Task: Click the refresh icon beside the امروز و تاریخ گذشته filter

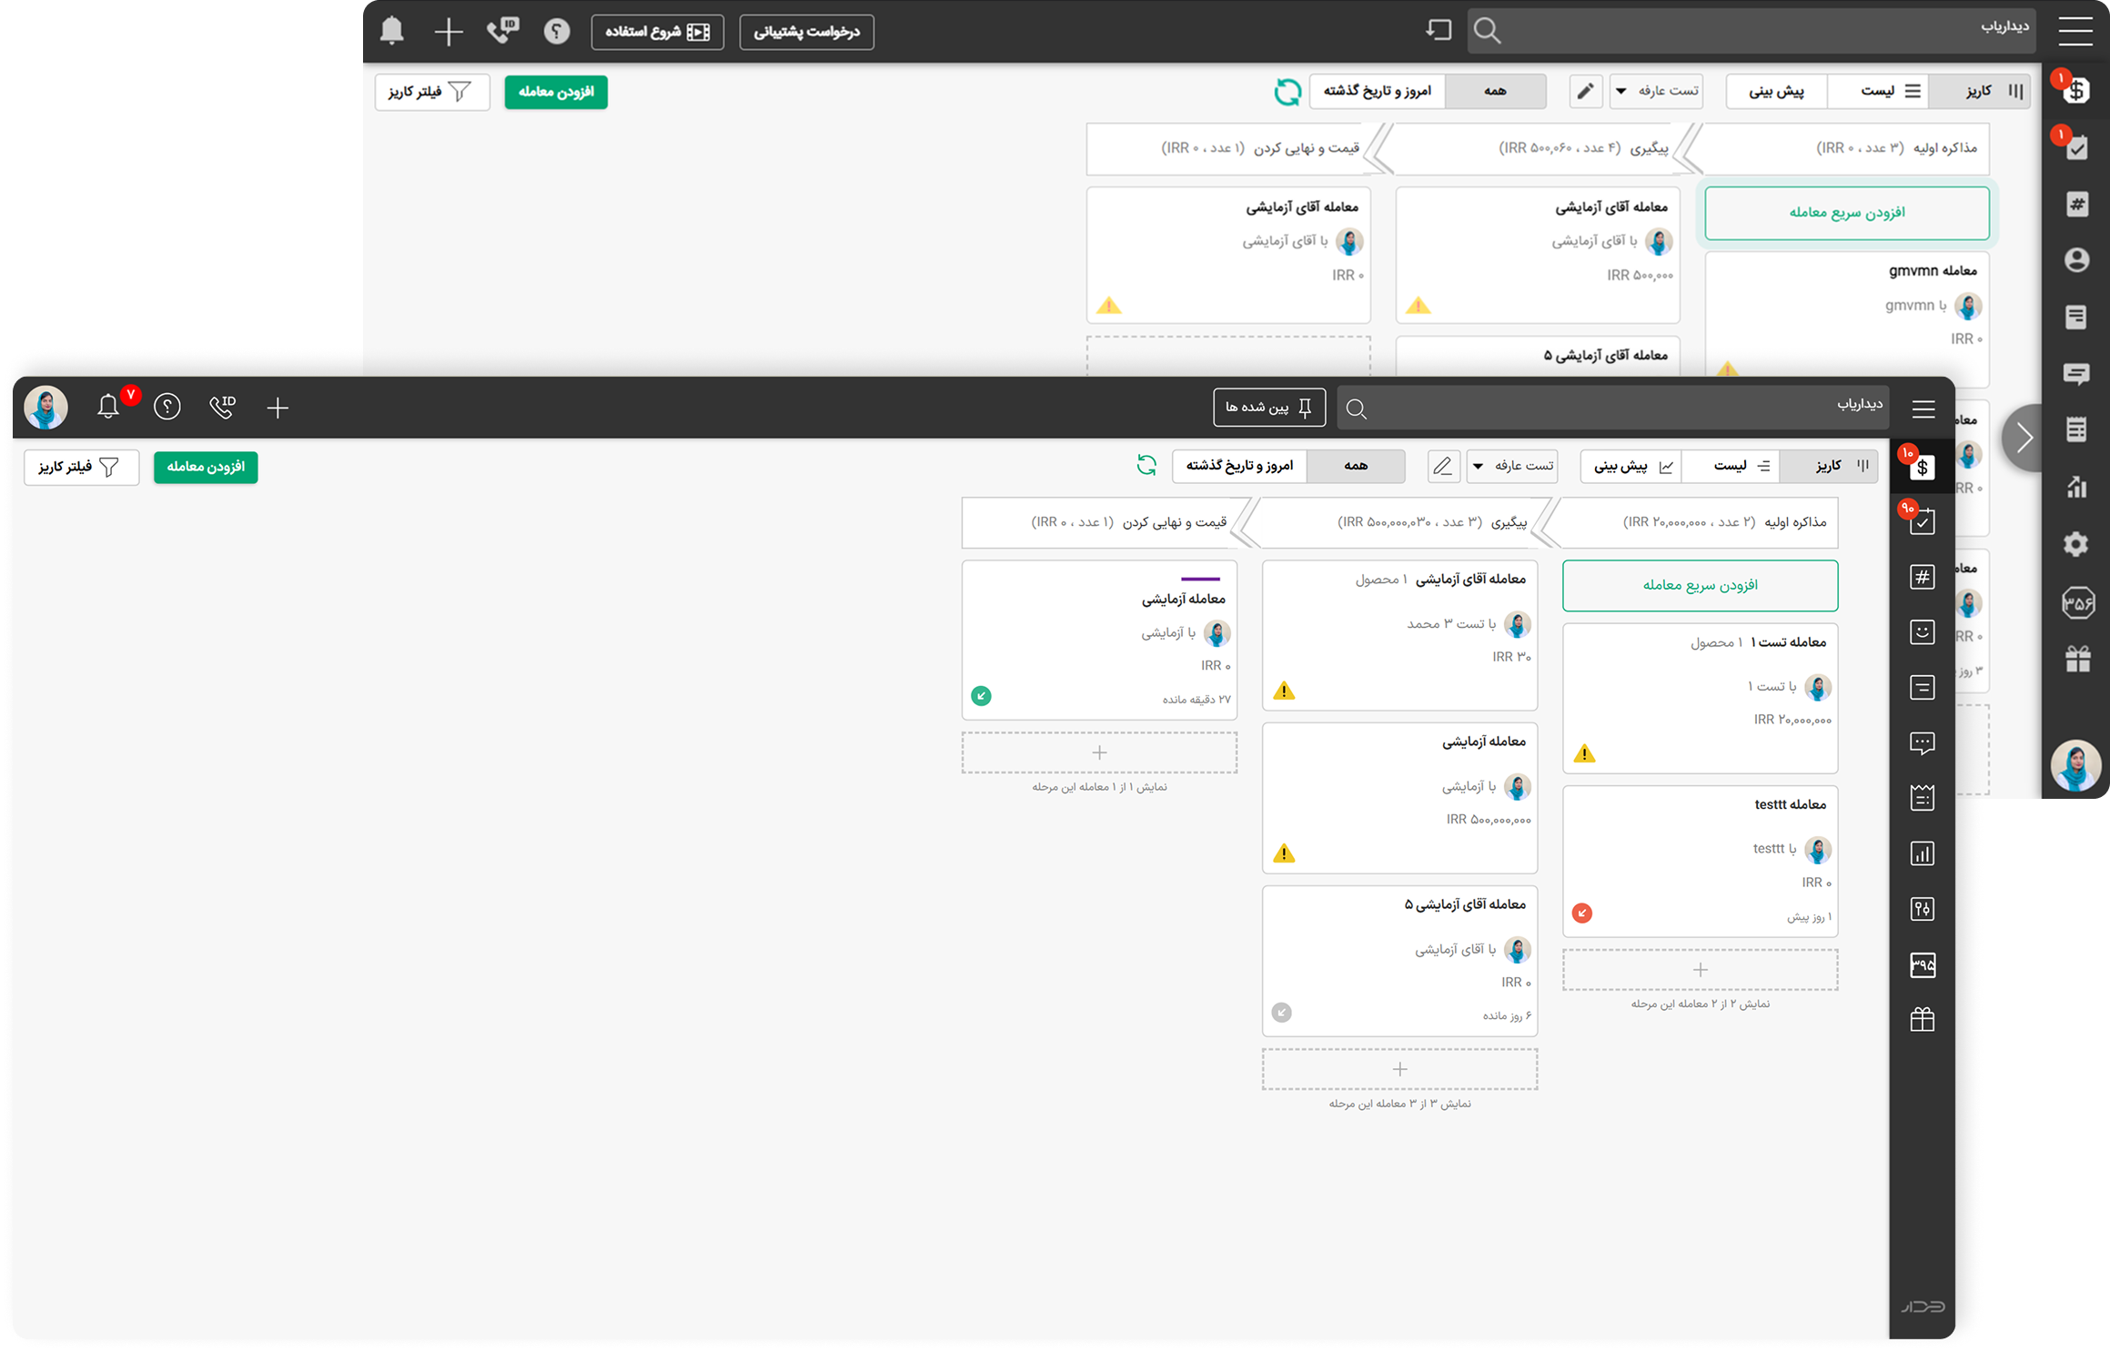Action: pyautogui.click(x=1146, y=466)
